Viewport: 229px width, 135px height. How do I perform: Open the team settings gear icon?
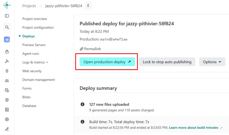pos(7,119)
